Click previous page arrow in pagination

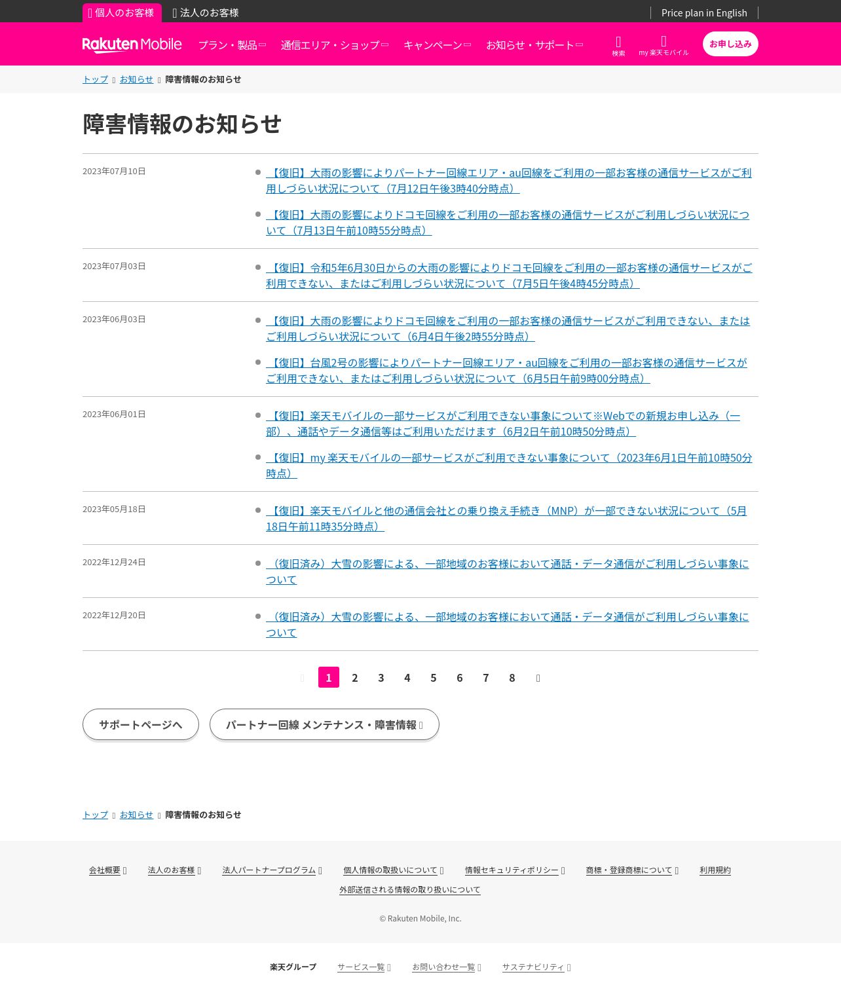tap(303, 678)
